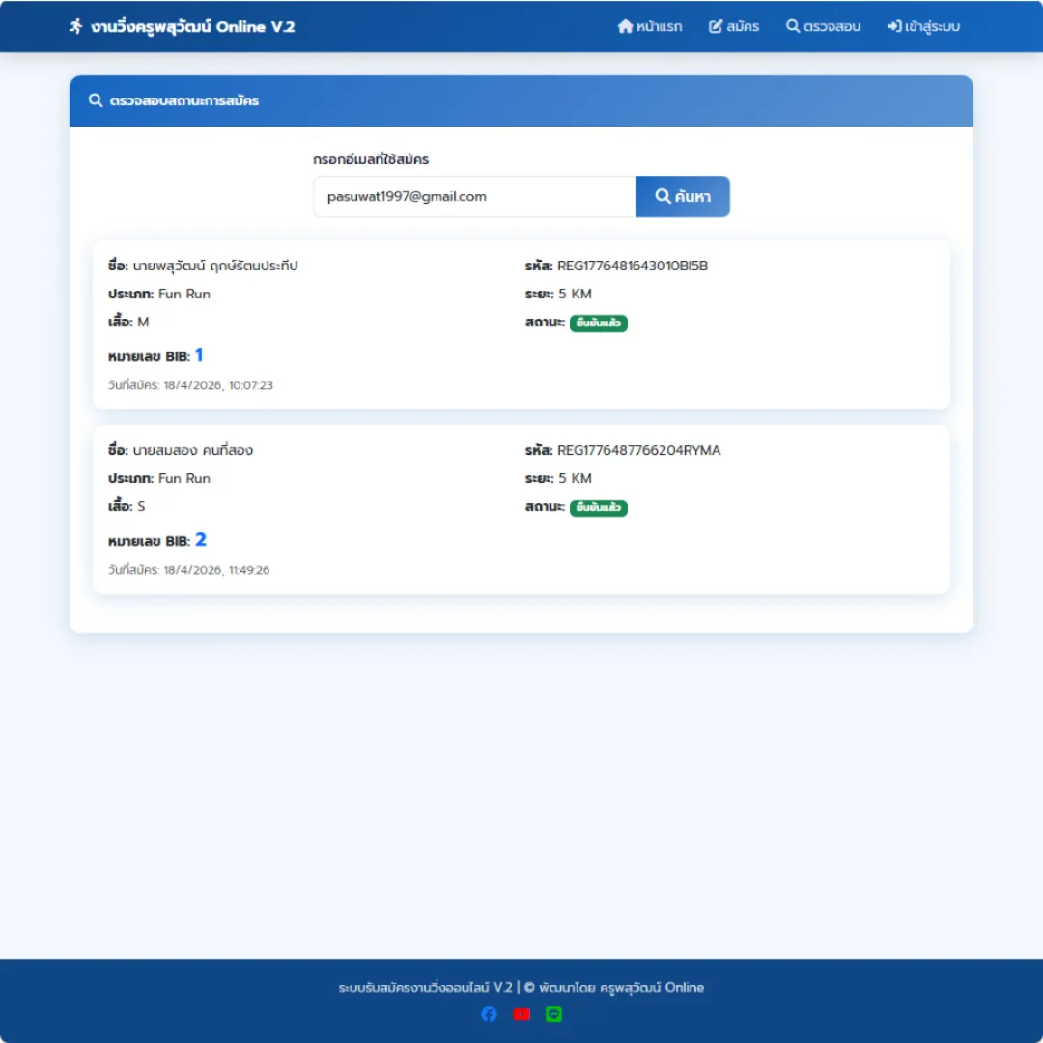Viewport: 1043px width, 1043px height.
Task: Open the Facebook icon in footer
Action: (489, 1014)
